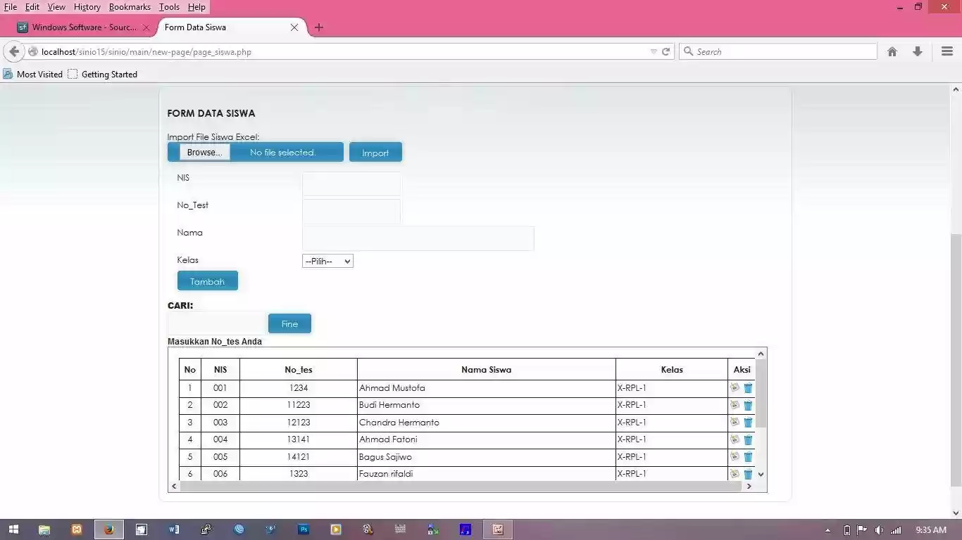962x540 pixels.
Task: Edit the record for Ahmad Mustofa
Action: tap(735, 387)
